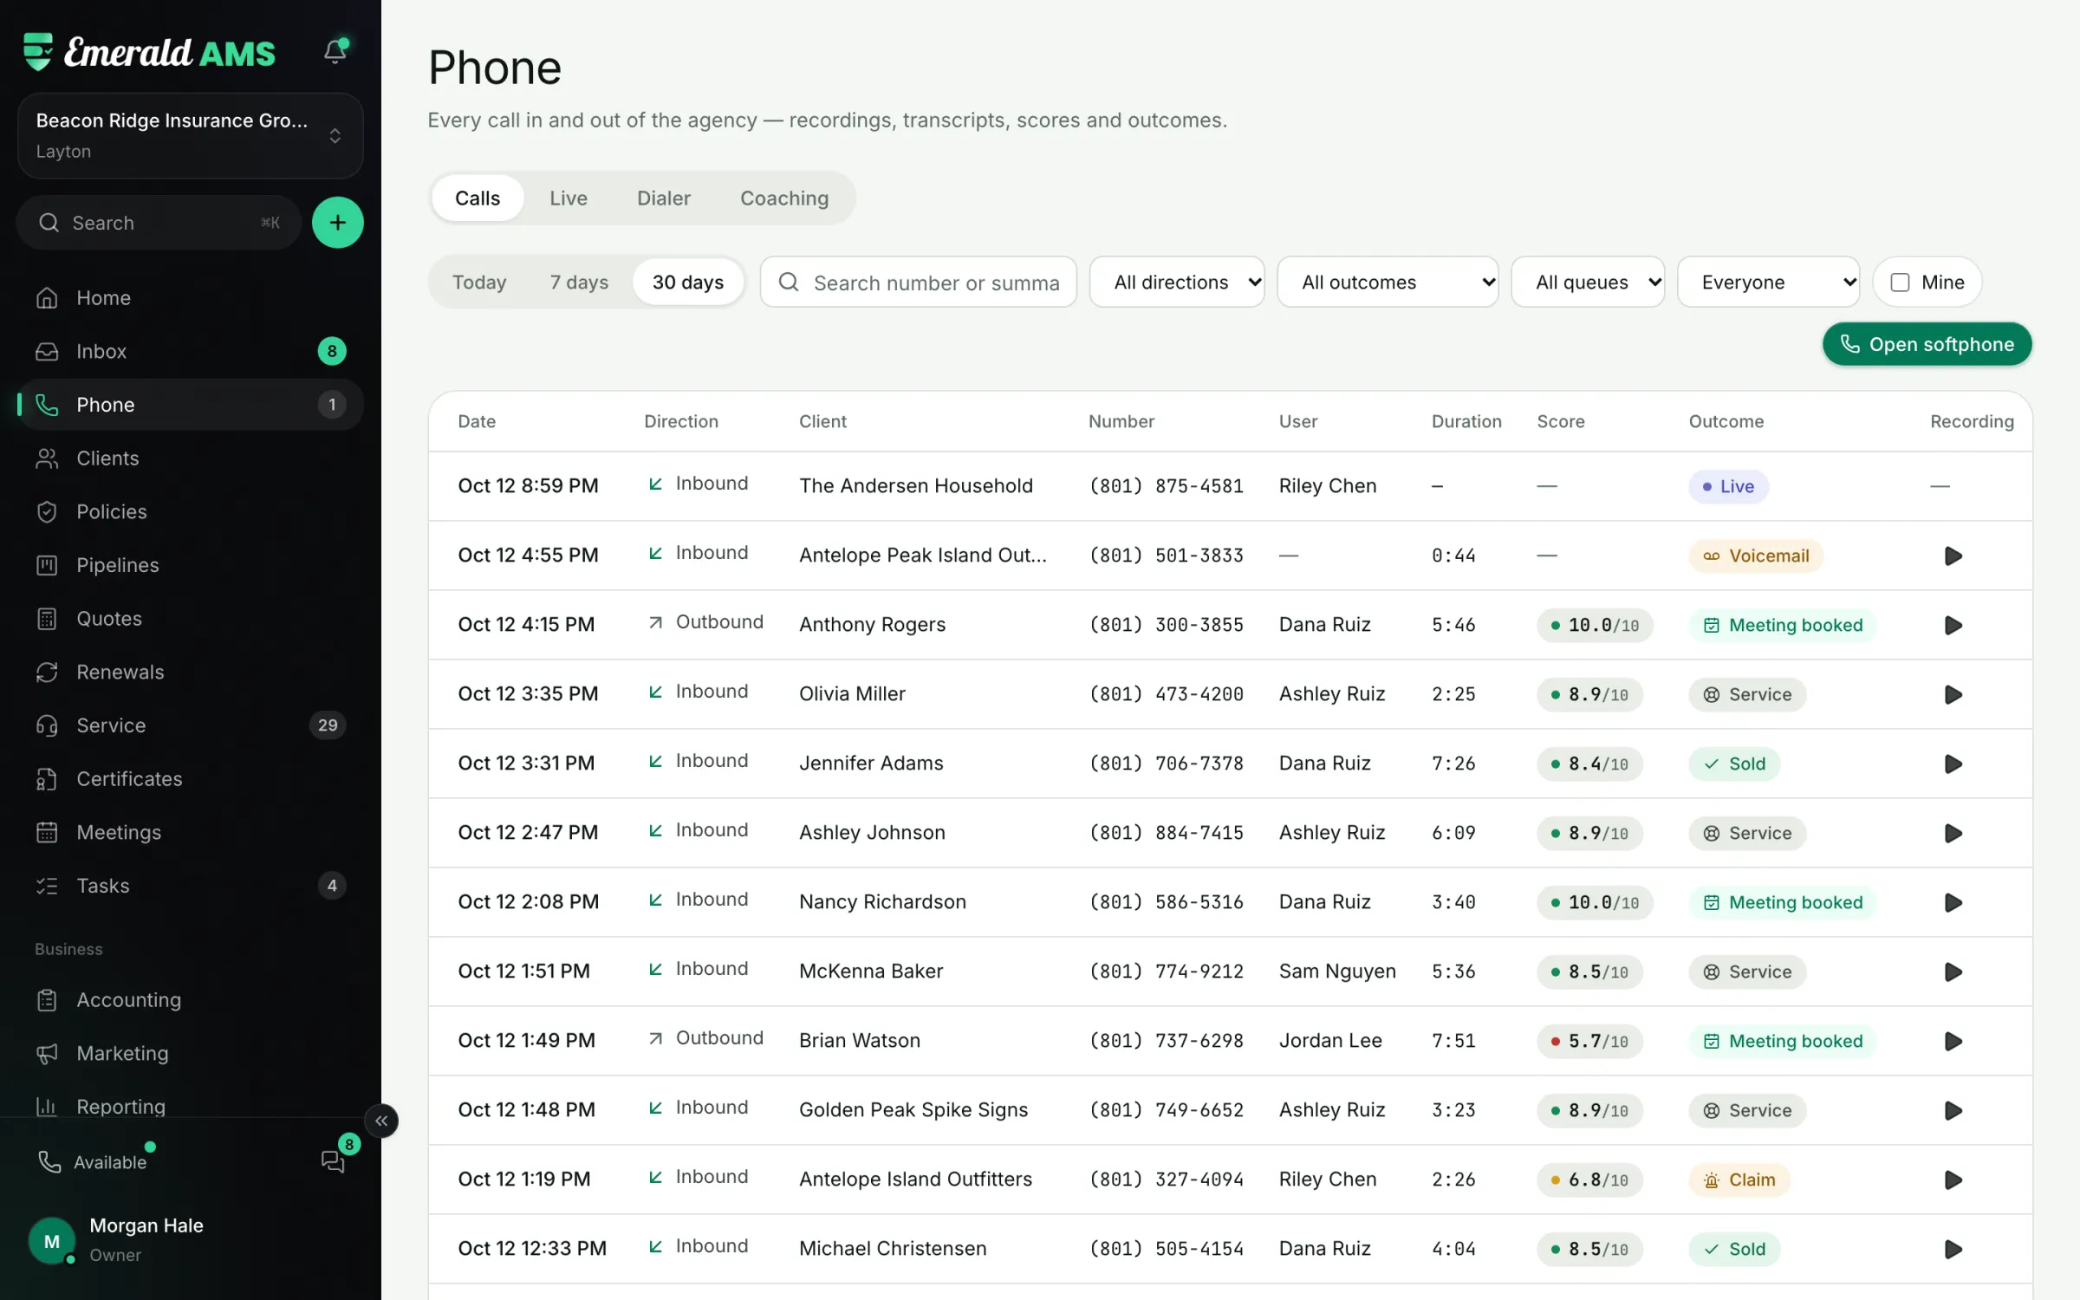Click the sidebar Search box
Screen dimensions: 2080x1300
(159, 223)
